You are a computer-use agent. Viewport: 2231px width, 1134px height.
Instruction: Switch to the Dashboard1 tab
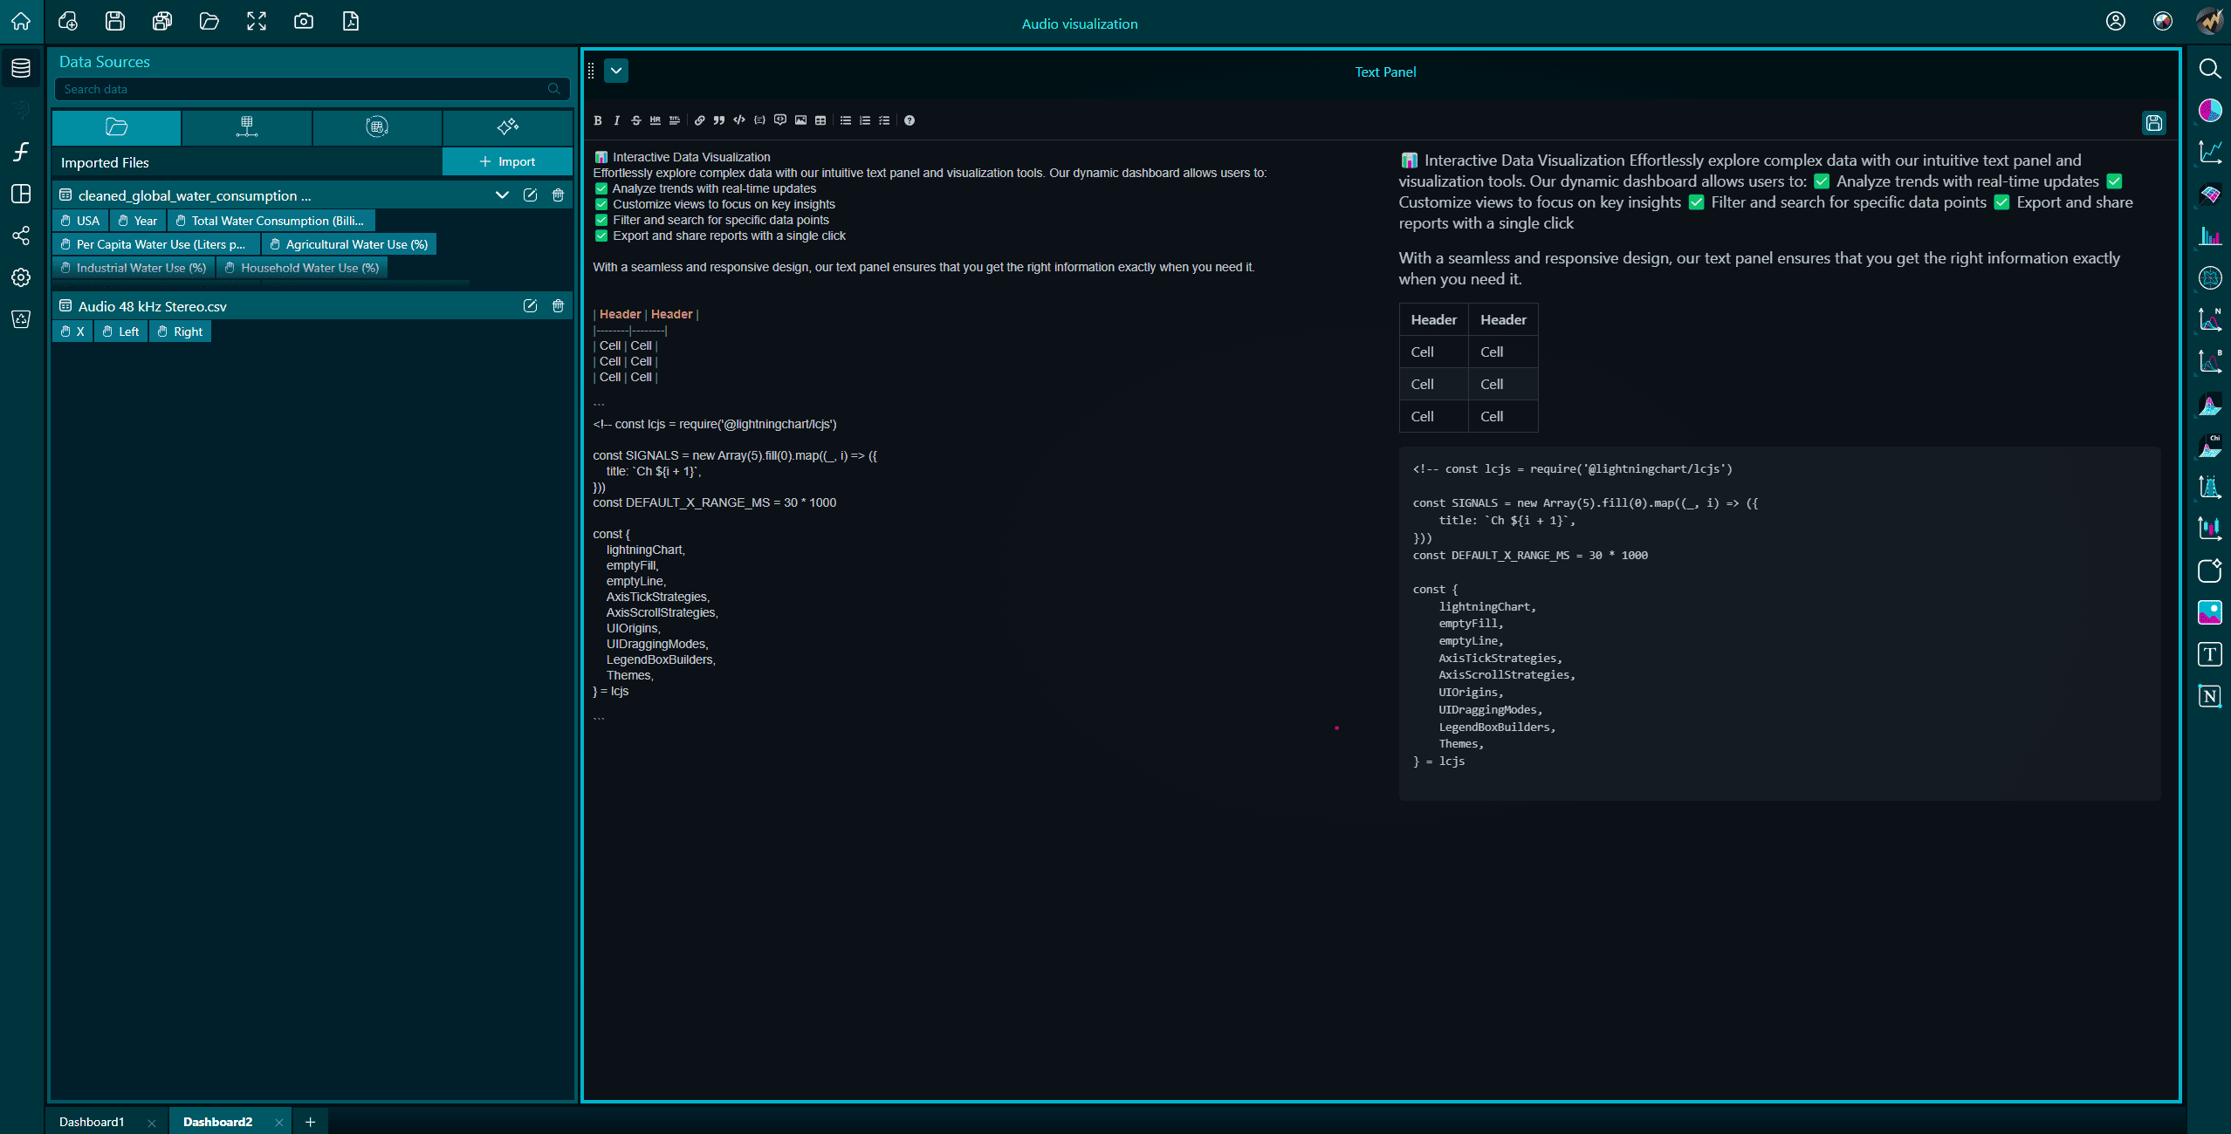point(92,1122)
